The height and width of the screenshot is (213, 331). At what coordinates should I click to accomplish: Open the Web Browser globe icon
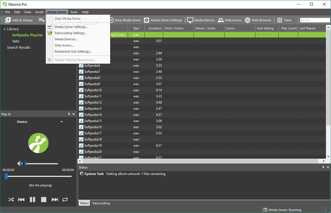(247, 20)
